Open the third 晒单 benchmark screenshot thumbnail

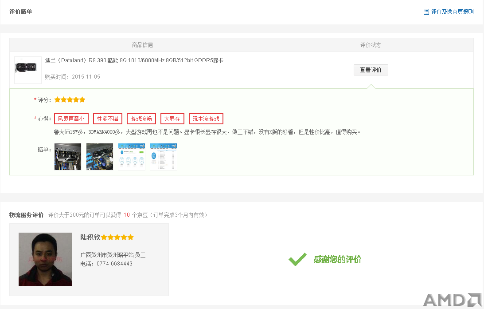pyautogui.click(x=132, y=157)
